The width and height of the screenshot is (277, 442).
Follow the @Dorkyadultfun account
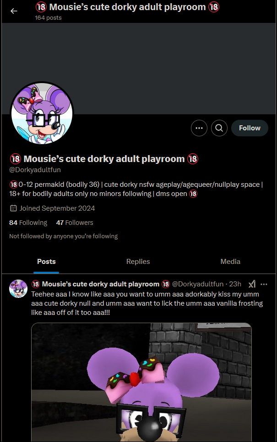tap(250, 128)
